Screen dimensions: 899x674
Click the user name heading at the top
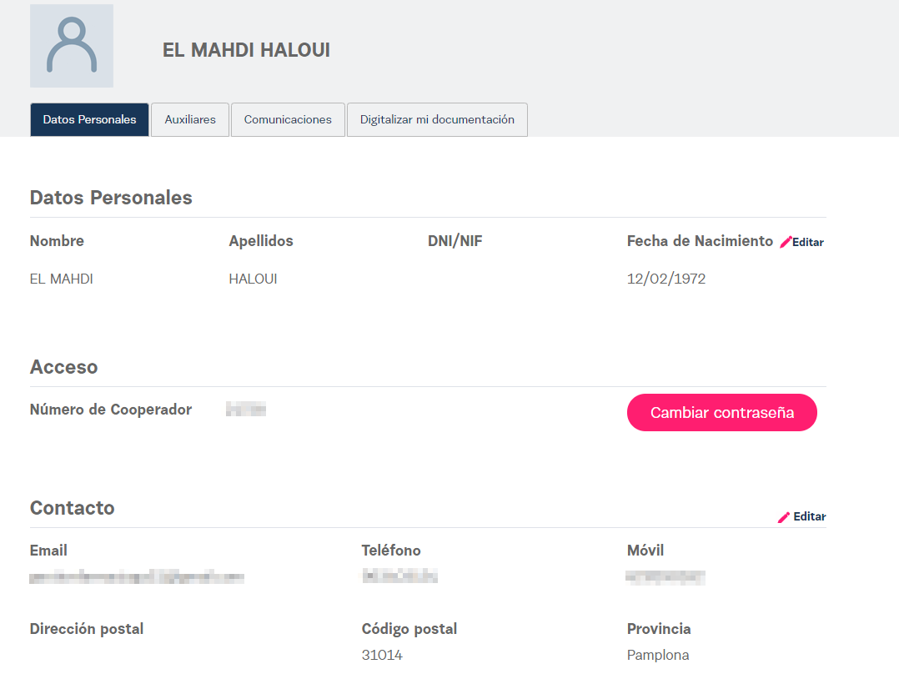pos(246,50)
